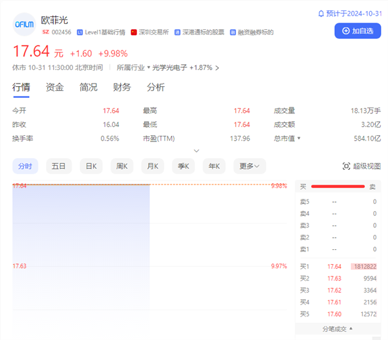
Task: Click stock code 002456
Action: 61,32
